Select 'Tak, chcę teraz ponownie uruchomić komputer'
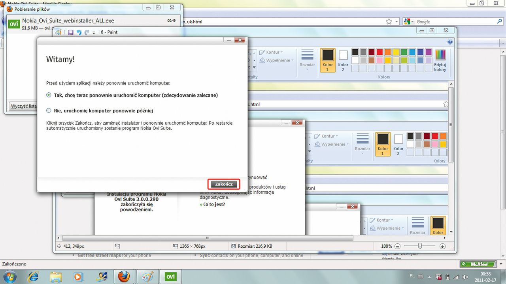The height and width of the screenshot is (284, 506). click(x=132, y=95)
